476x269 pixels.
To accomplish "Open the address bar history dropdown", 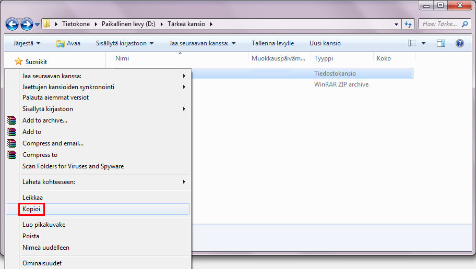I will 396,25.
